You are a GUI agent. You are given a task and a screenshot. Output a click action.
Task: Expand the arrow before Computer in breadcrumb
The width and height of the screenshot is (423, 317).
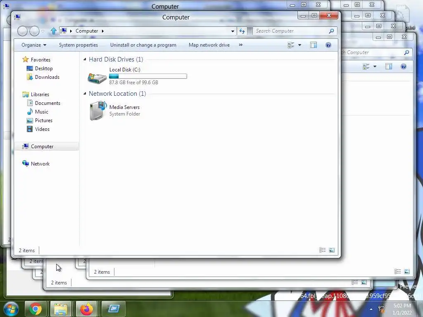pyautogui.click(x=71, y=31)
